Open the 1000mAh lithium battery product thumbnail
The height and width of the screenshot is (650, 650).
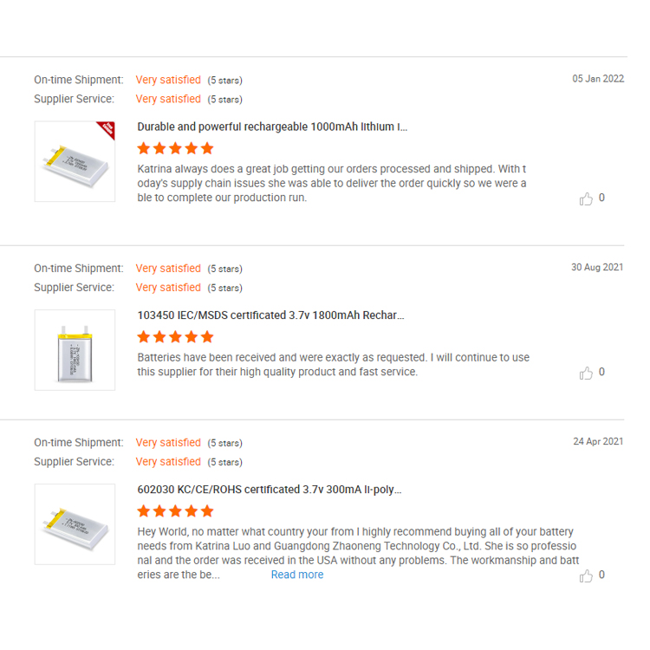75,162
